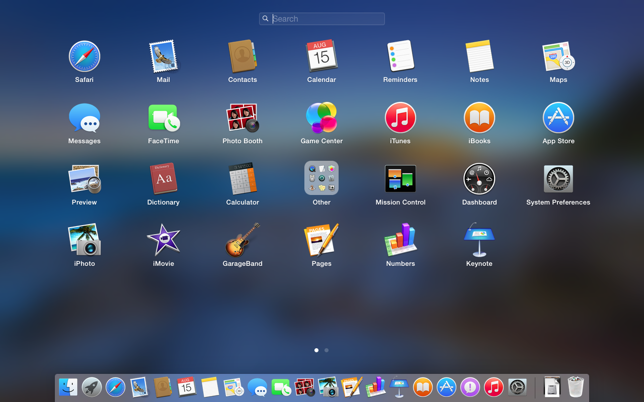Launch the Preview app
Screen dimensions: 644x402
click(x=85, y=179)
